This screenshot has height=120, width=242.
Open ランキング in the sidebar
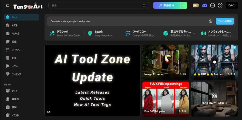(x=22, y=74)
